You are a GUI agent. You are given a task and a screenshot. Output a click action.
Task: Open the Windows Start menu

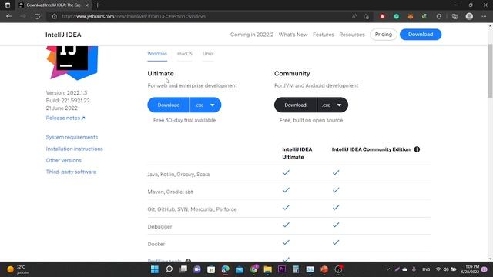pos(155,269)
